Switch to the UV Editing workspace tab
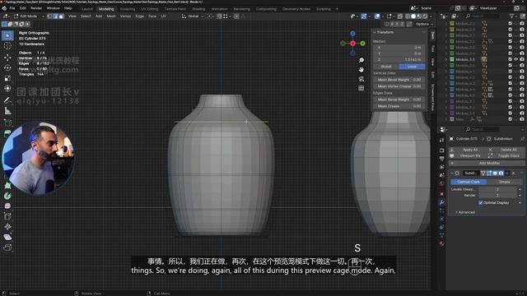The height and width of the screenshot is (296, 527). click(x=150, y=9)
